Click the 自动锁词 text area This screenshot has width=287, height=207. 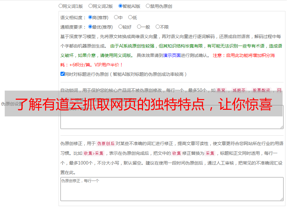pyautogui.click(x=172, y=117)
